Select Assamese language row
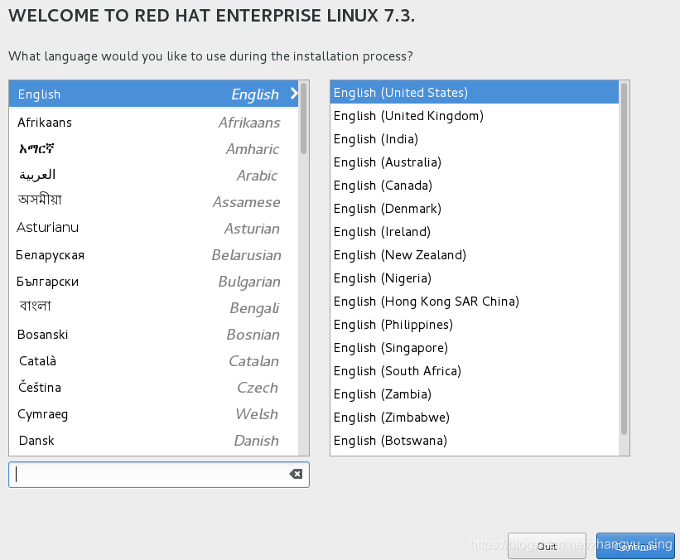Viewport: 680px width, 560px height. [x=153, y=201]
